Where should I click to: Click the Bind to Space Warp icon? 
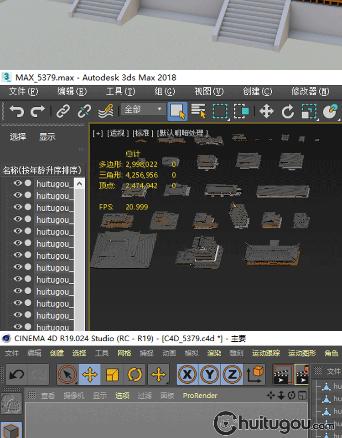coord(106,111)
